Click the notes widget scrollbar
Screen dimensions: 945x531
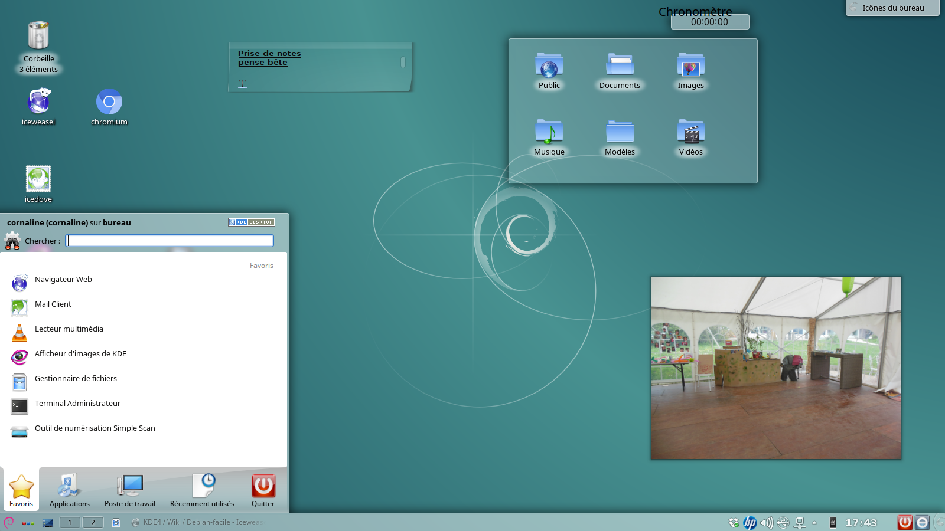(x=403, y=63)
